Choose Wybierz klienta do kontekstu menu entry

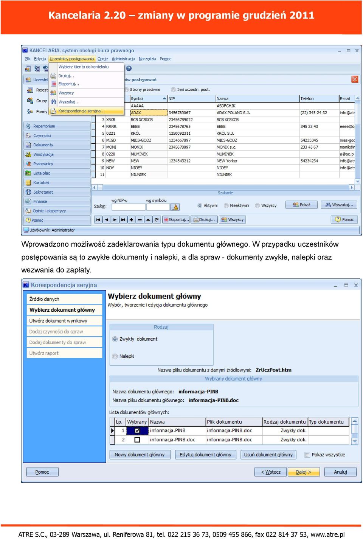tap(86, 67)
